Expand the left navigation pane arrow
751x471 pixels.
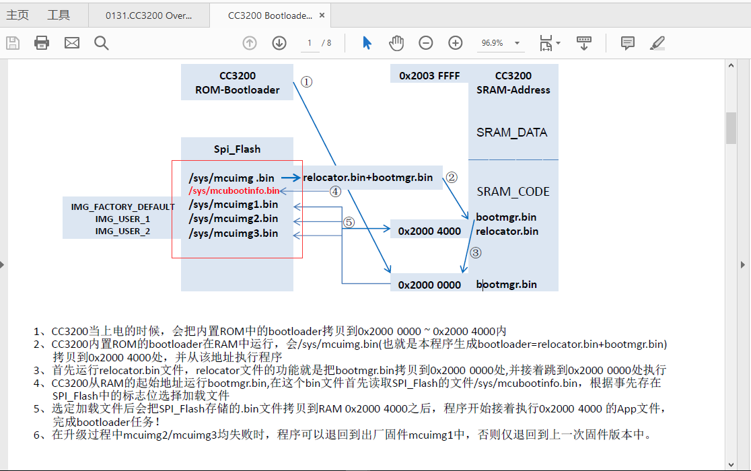pyautogui.click(x=3, y=264)
